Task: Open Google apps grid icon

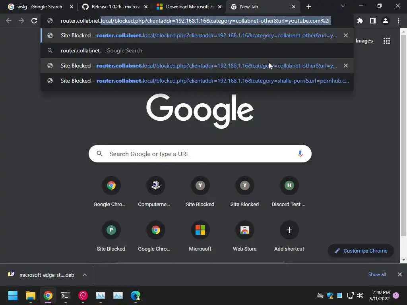Action: (x=387, y=41)
